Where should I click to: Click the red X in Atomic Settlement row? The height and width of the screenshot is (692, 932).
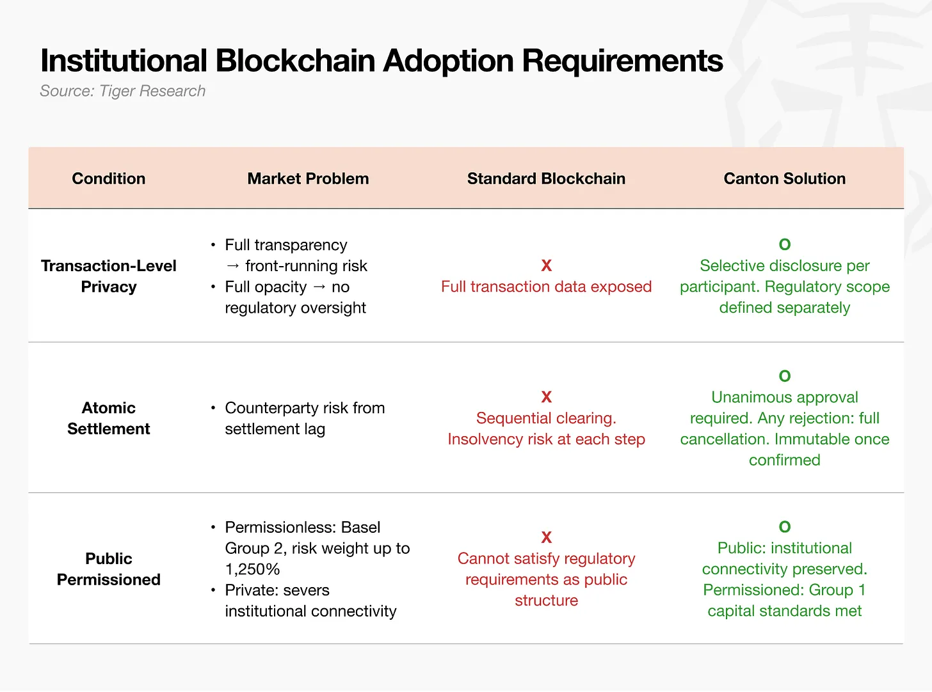pos(546,397)
